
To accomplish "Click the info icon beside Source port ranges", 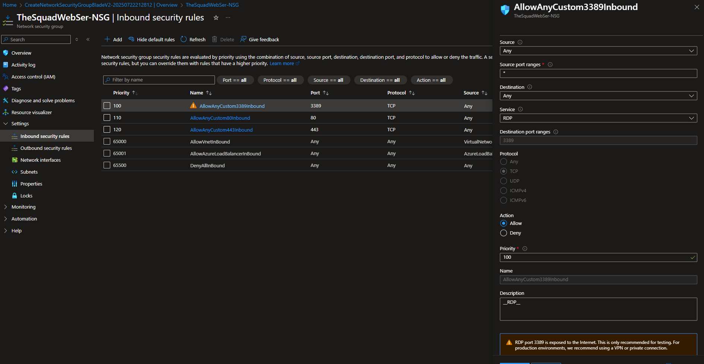I will coord(550,65).
